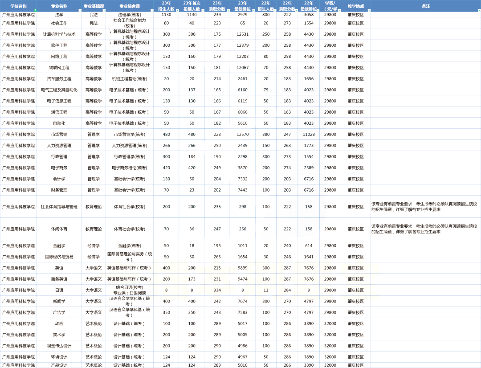Select the 财务管理 cell
481x368 pixels.
[59, 190]
